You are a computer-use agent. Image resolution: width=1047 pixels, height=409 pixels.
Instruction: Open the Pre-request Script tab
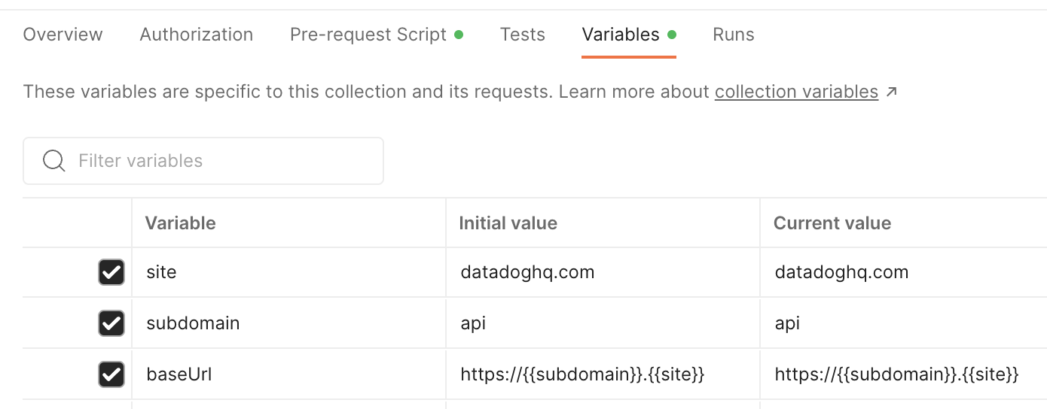pyautogui.click(x=368, y=35)
